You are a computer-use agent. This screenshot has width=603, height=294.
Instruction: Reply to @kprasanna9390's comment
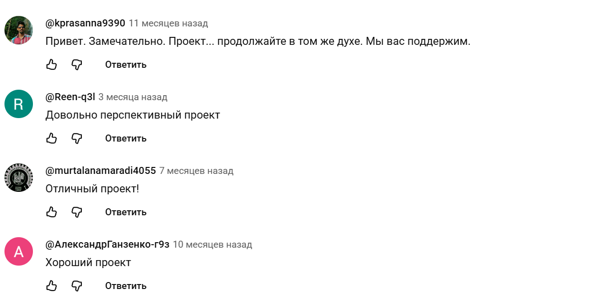[126, 64]
